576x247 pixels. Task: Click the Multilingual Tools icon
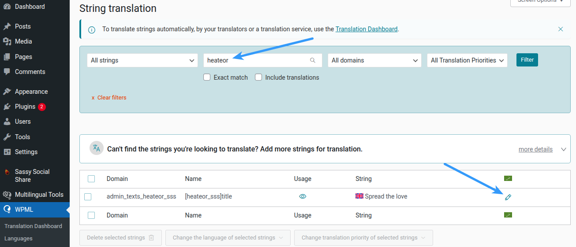coord(7,195)
